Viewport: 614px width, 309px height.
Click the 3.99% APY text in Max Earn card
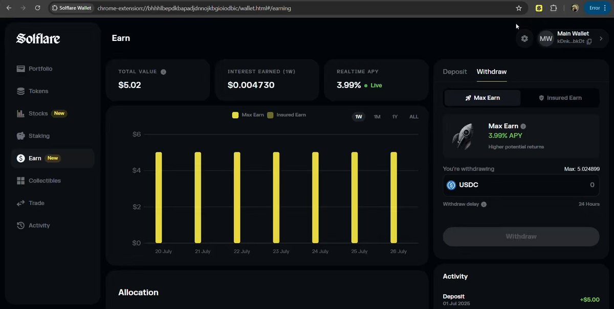click(x=506, y=136)
